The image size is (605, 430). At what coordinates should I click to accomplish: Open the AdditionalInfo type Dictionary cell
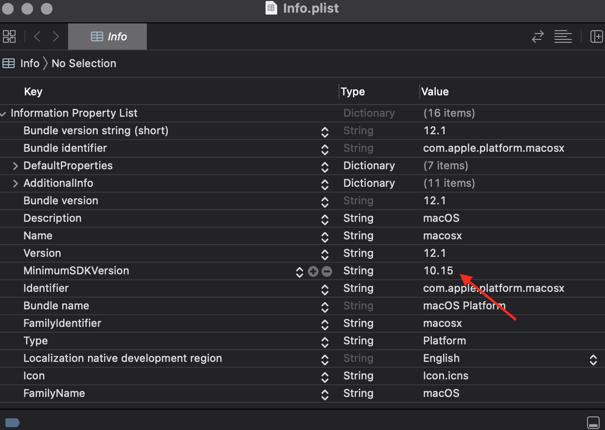tap(369, 183)
